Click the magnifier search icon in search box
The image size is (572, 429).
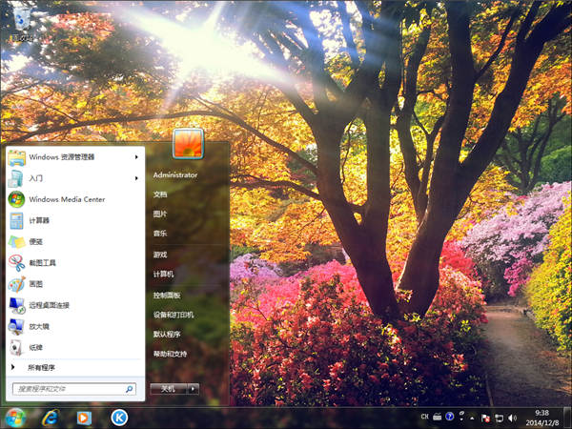pos(129,389)
